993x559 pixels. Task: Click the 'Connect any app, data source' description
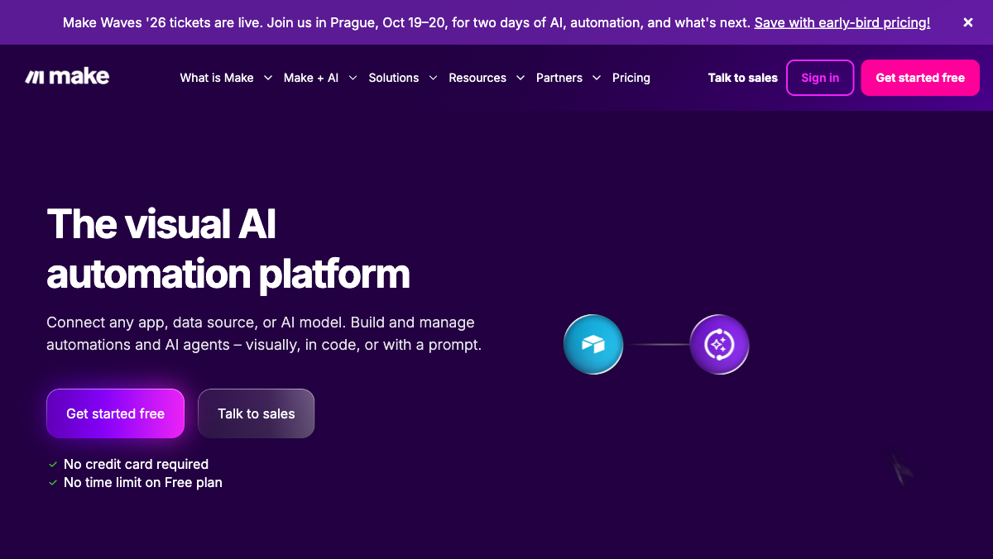264,333
